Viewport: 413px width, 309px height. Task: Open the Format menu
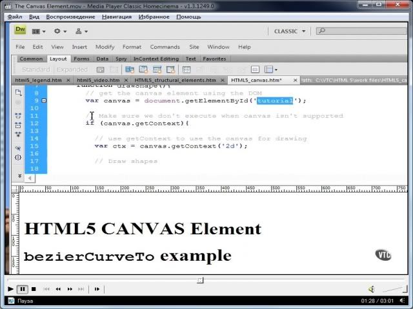point(132,47)
